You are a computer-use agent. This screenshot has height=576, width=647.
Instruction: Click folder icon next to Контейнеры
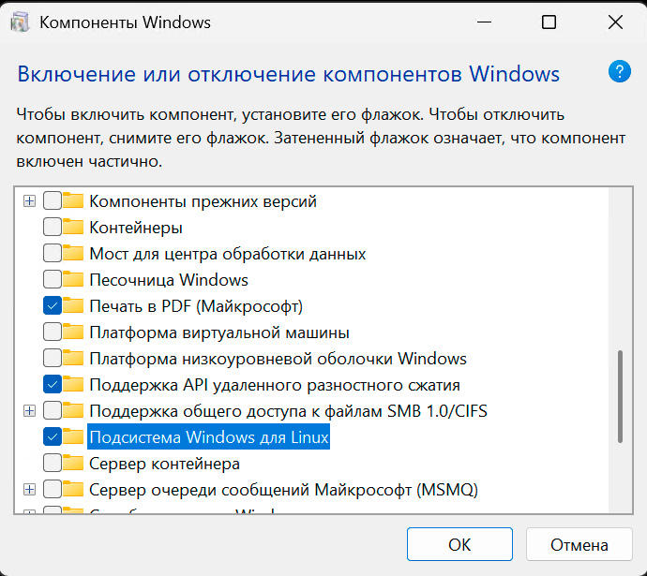point(74,228)
